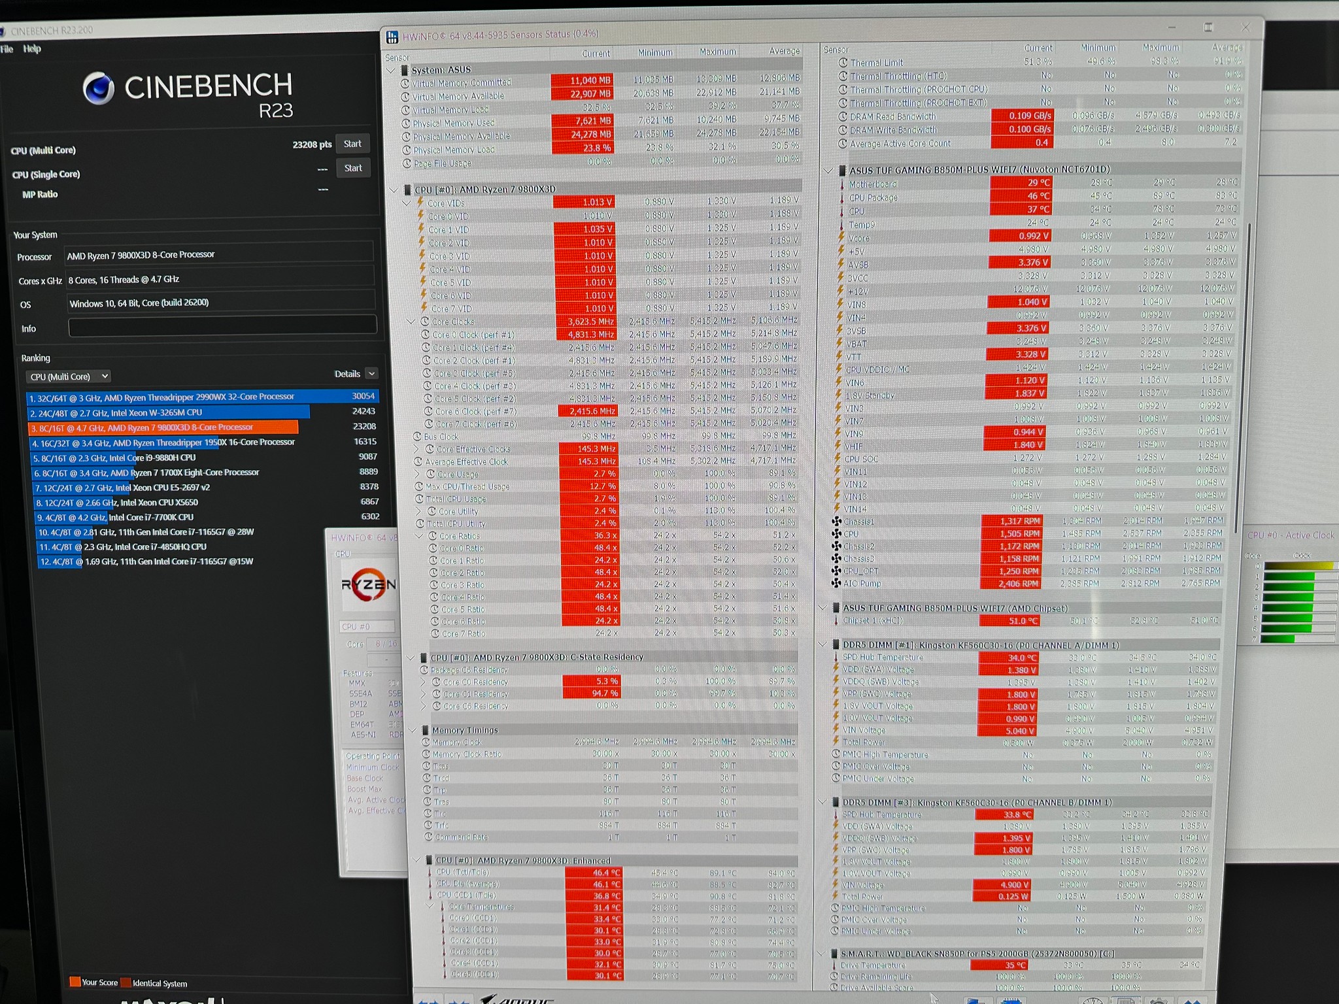Click the clock icon beside Bus Clock
Screen dimensions: 1339x1004
pyautogui.click(x=417, y=437)
